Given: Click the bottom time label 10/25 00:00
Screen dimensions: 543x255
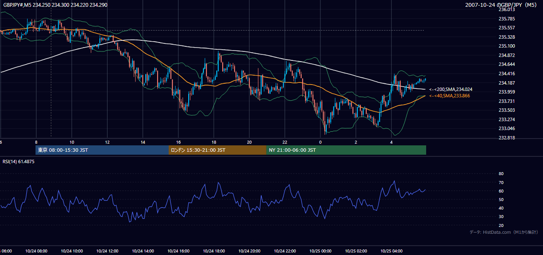Looking at the screenshot, I should point(320,251).
